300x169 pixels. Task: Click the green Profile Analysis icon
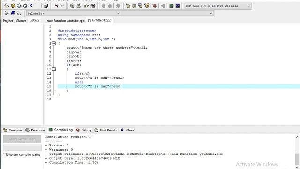(172, 6)
